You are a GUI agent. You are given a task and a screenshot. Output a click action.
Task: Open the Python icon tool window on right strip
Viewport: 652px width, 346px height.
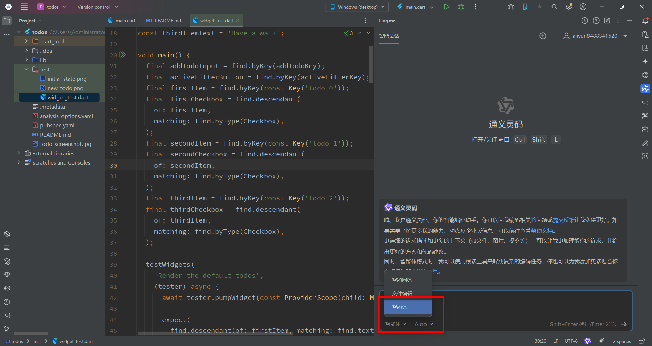(x=645, y=75)
